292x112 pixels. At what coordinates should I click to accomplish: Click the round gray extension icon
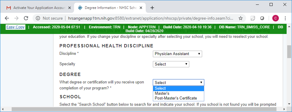(262, 18)
